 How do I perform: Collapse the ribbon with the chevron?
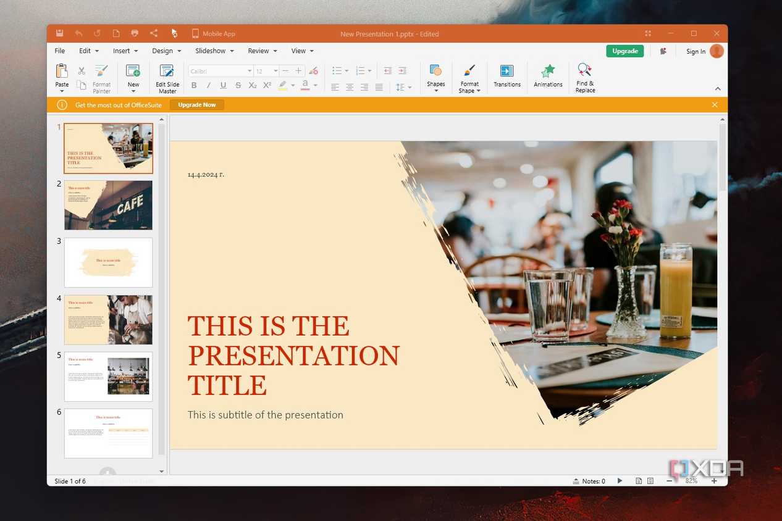718,89
